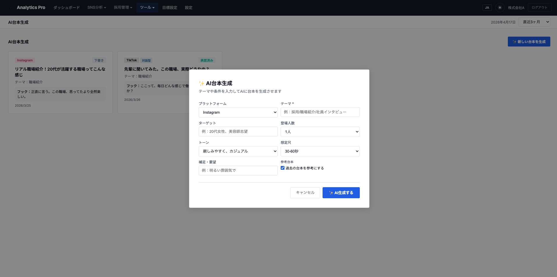Image resolution: width=557 pixels, height=277 pixels.
Task: Open the 直近3ヶ月 date range selector
Action: [534, 22]
